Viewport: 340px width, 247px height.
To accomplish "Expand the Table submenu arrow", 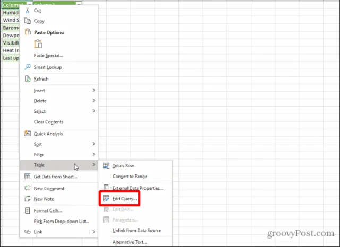I will coord(93,165).
